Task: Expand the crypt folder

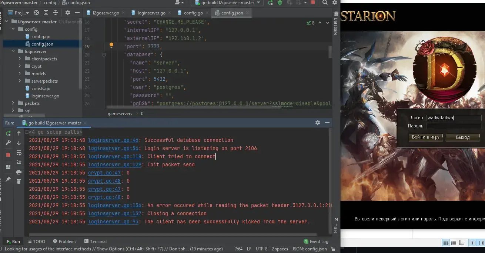Action: pyautogui.click(x=20, y=66)
